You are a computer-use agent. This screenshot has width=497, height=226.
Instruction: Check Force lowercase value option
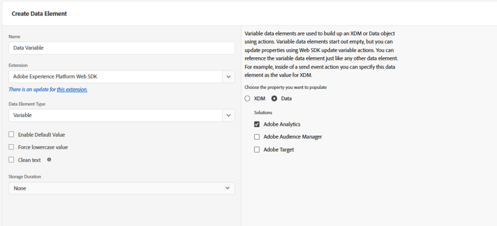[12, 147]
